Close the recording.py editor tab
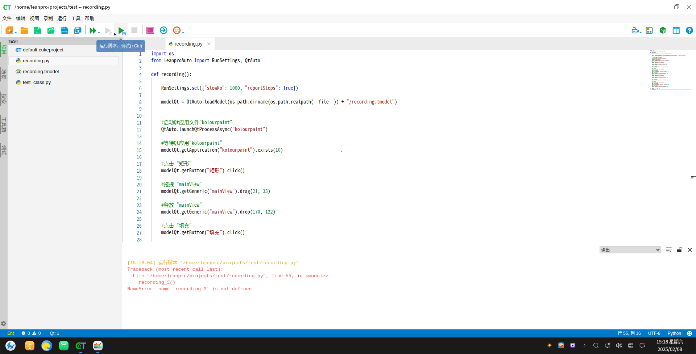This screenshot has width=696, height=354. [209, 44]
